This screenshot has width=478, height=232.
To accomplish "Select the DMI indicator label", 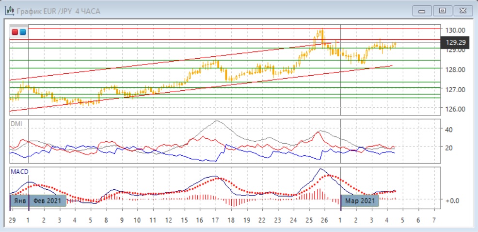I will point(16,124).
